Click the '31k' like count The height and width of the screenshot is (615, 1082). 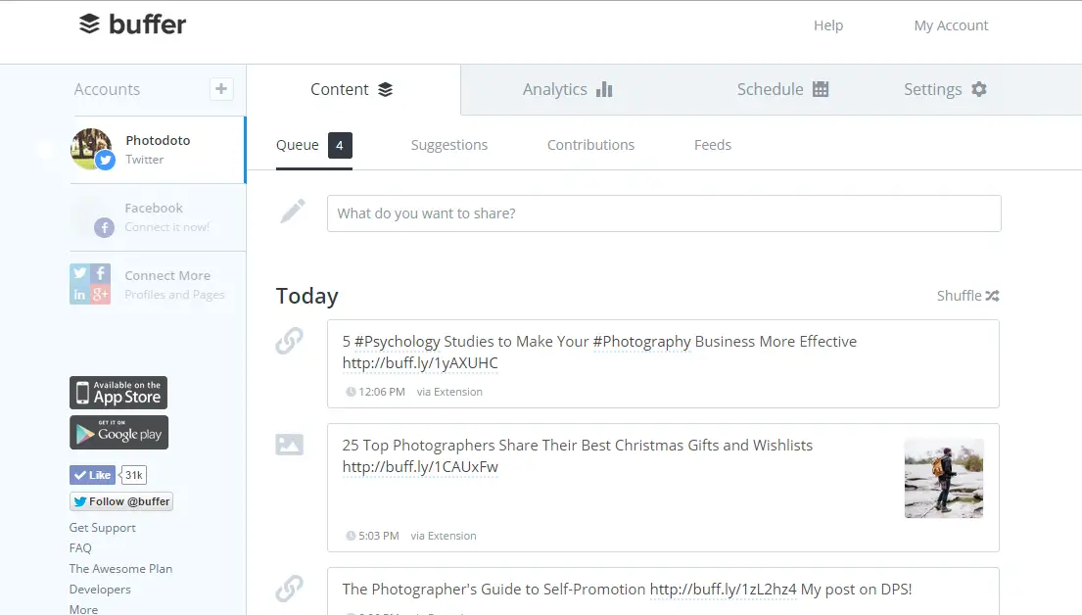coord(134,475)
